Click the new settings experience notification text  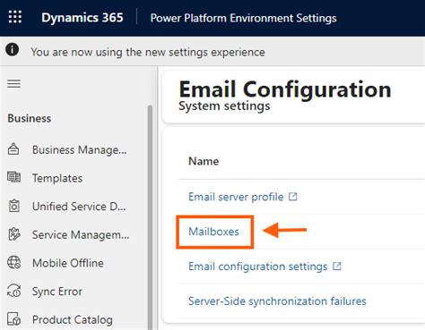(x=148, y=52)
